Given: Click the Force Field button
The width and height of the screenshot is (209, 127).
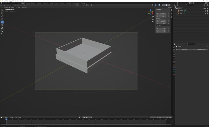Looking at the screenshot, I should click(184, 49).
